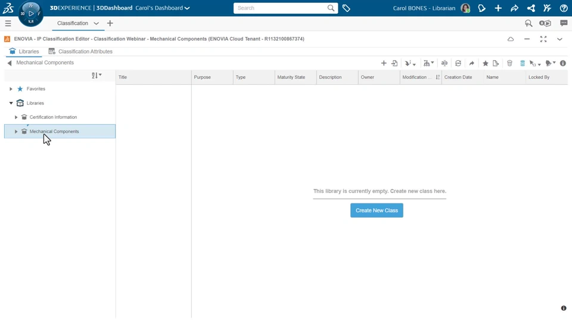This screenshot has height=322, width=572.
Task: Open the toolbar subscription bell dropdown
Action: click(x=550, y=63)
